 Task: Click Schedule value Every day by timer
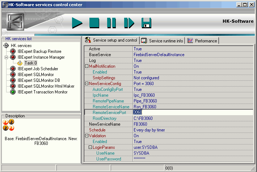pos(149,130)
